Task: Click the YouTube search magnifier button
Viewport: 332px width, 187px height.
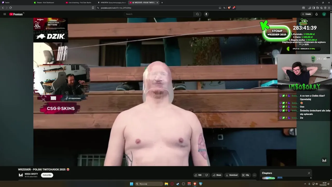Action: (x=197, y=14)
